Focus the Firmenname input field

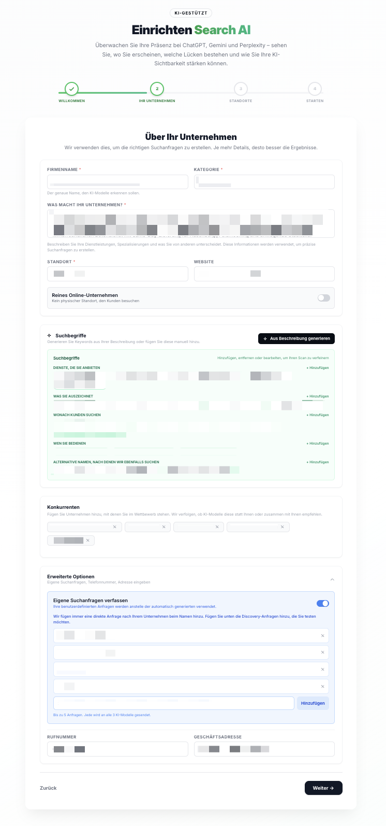[x=117, y=182]
